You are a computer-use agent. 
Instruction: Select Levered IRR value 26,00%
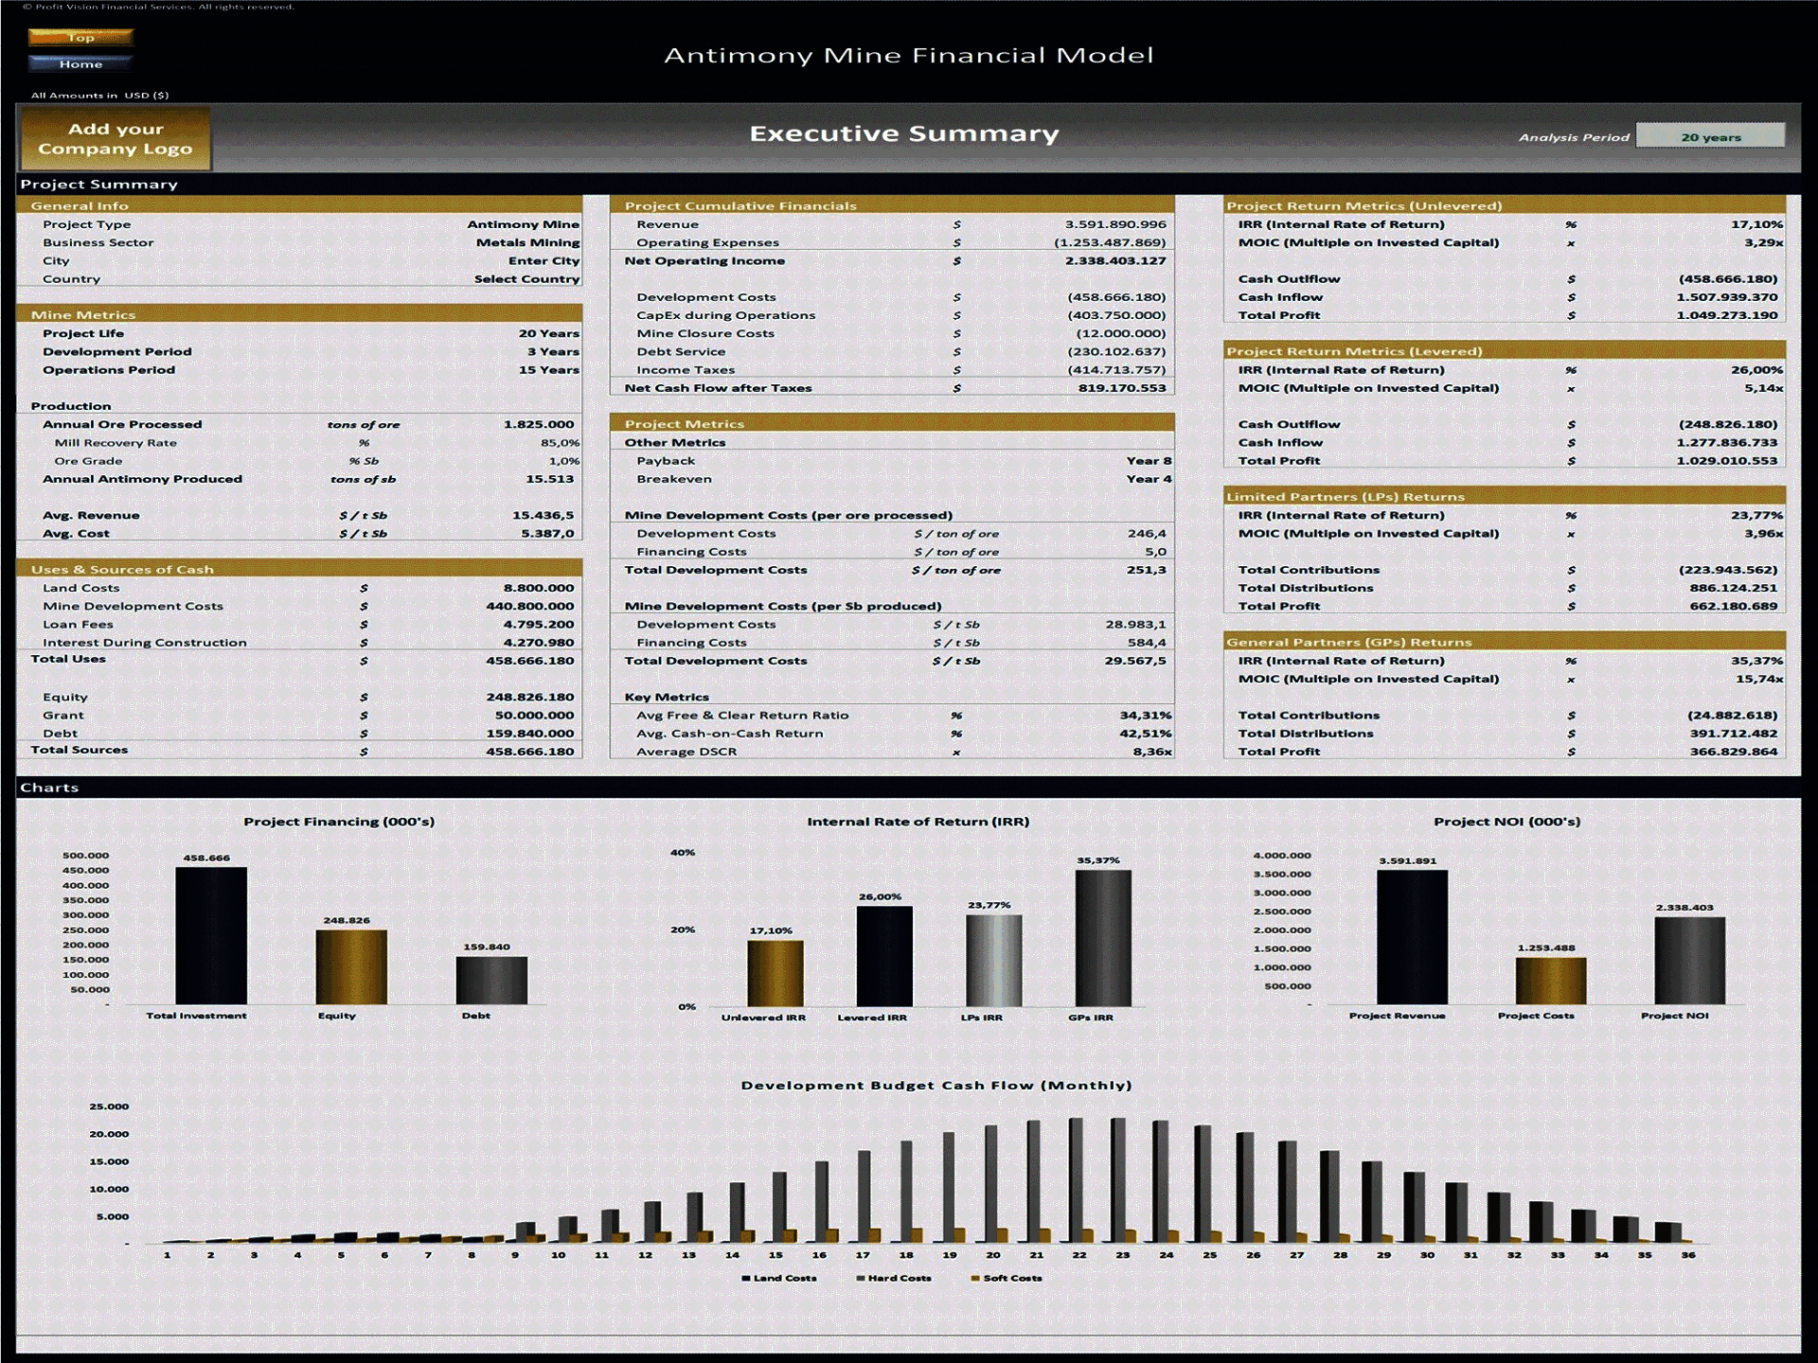click(1756, 370)
